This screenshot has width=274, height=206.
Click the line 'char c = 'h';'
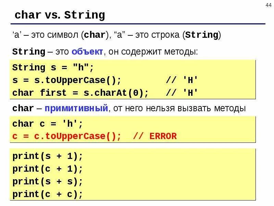tap(47, 124)
